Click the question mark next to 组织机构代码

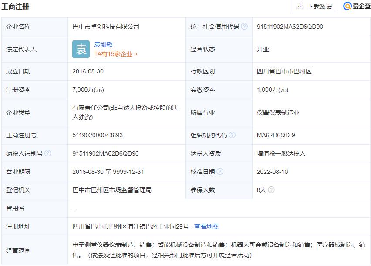(232, 135)
